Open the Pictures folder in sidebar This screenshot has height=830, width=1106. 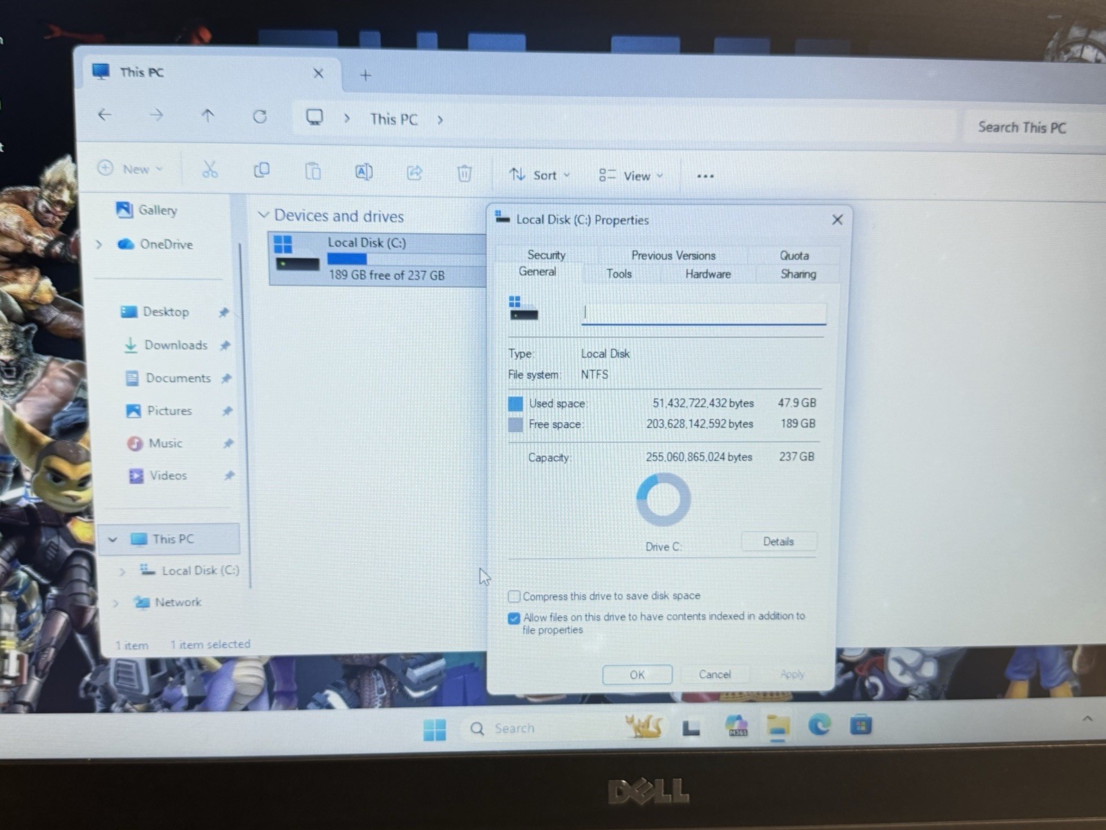[159, 411]
